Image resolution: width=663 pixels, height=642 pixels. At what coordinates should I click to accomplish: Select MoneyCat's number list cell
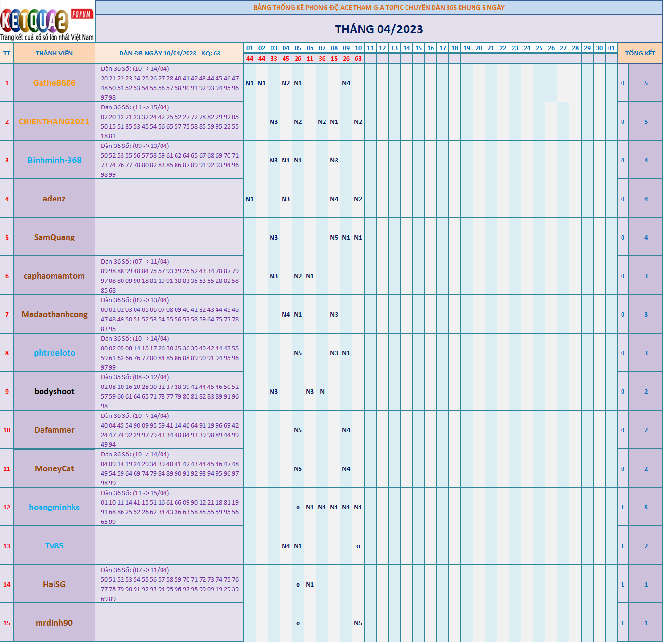pos(169,468)
